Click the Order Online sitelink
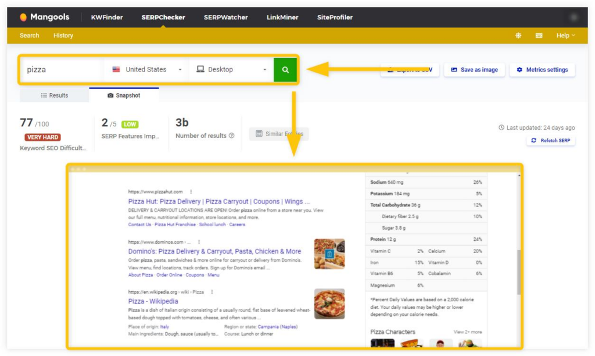595x356 pixels. [169, 275]
